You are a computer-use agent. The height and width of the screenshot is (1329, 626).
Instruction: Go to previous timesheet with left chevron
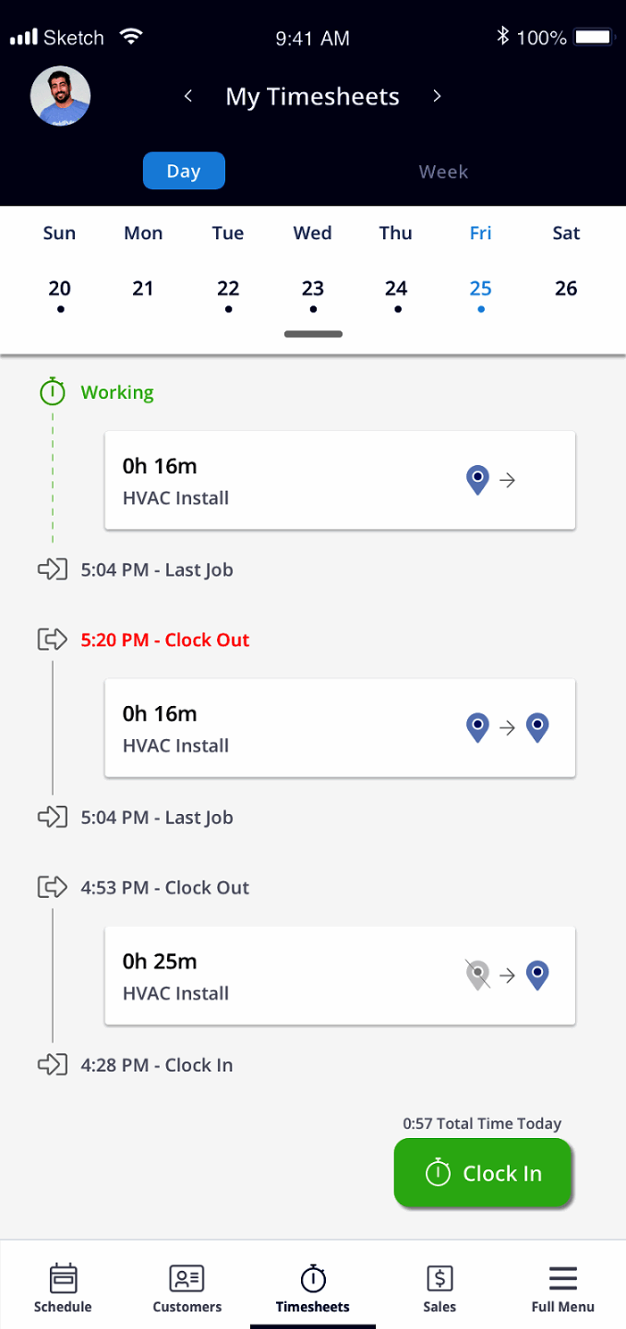point(188,96)
